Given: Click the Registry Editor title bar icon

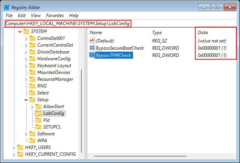Looking at the screenshot, I should [x=6, y=7].
